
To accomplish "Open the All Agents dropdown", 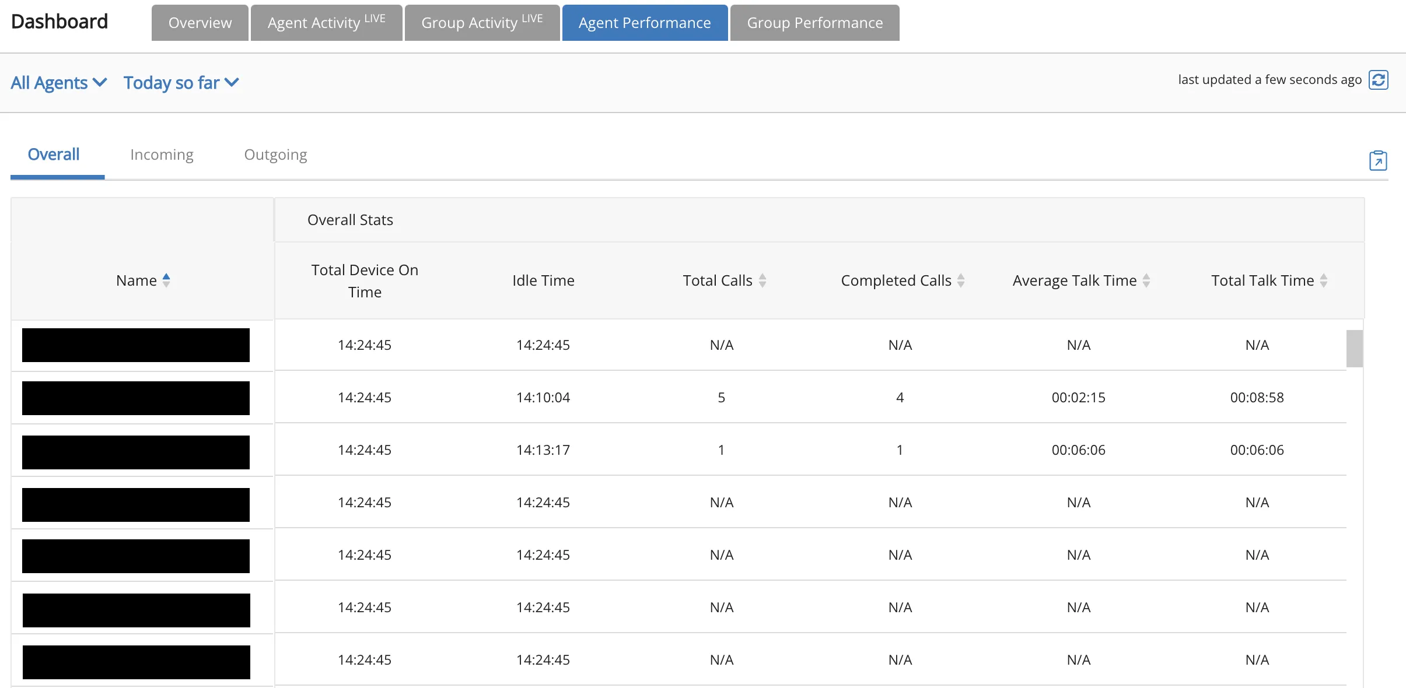I will [x=59, y=83].
